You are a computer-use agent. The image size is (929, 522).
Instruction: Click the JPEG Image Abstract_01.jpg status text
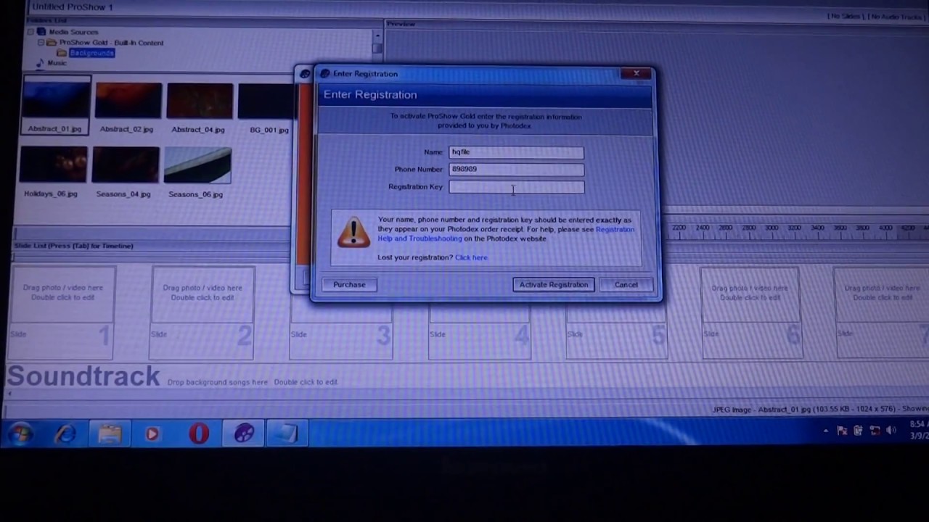[820, 410]
